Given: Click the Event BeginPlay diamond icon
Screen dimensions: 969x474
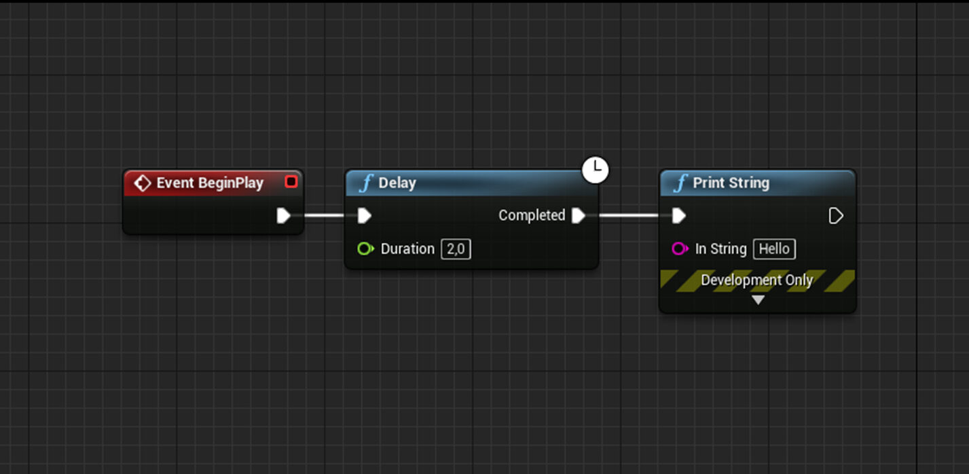Looking at the screenshot, I should pos(142,183).
